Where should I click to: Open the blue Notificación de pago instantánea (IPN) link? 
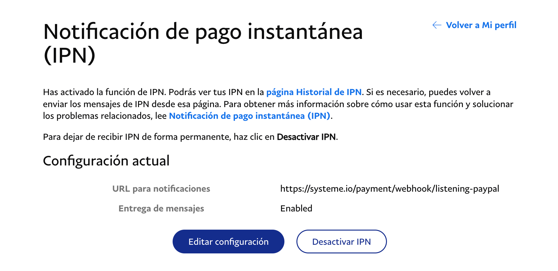point(250,116)
